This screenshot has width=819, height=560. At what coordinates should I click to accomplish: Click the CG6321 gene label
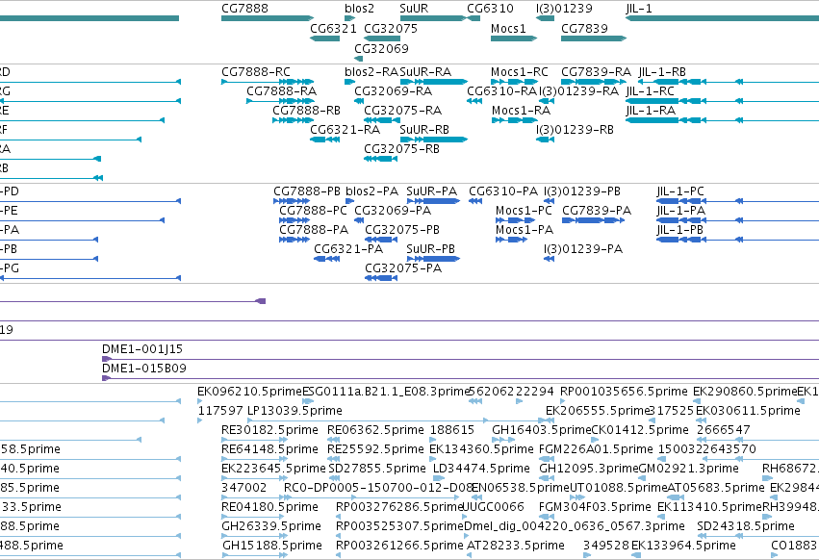(333, 28)
